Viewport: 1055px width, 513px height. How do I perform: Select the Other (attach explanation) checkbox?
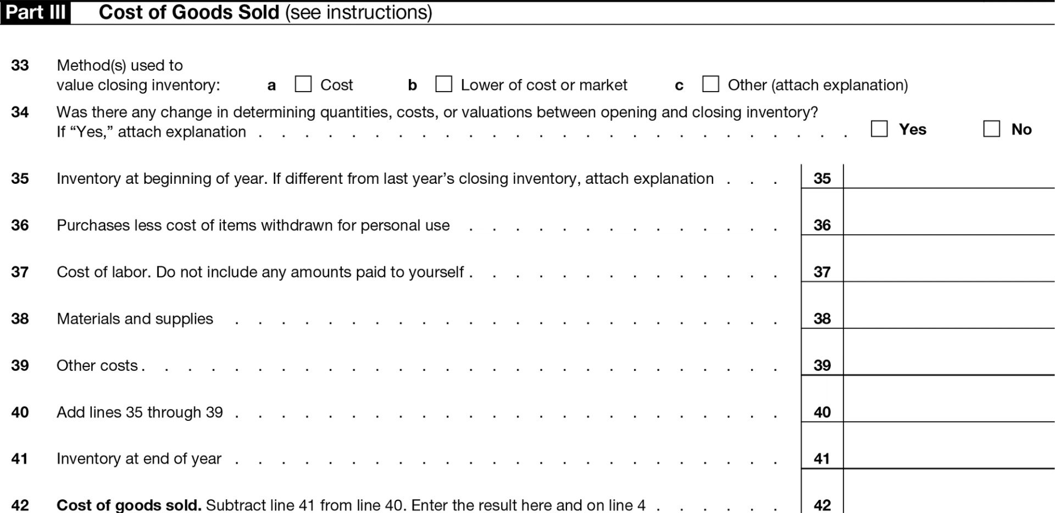pos(710,84)
